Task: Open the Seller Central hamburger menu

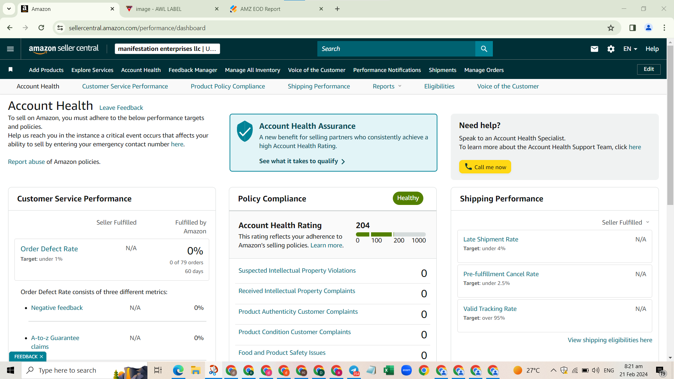Action: pos(11,49)
